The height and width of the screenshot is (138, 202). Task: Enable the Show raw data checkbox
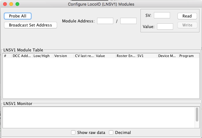(x=73, y=132)
